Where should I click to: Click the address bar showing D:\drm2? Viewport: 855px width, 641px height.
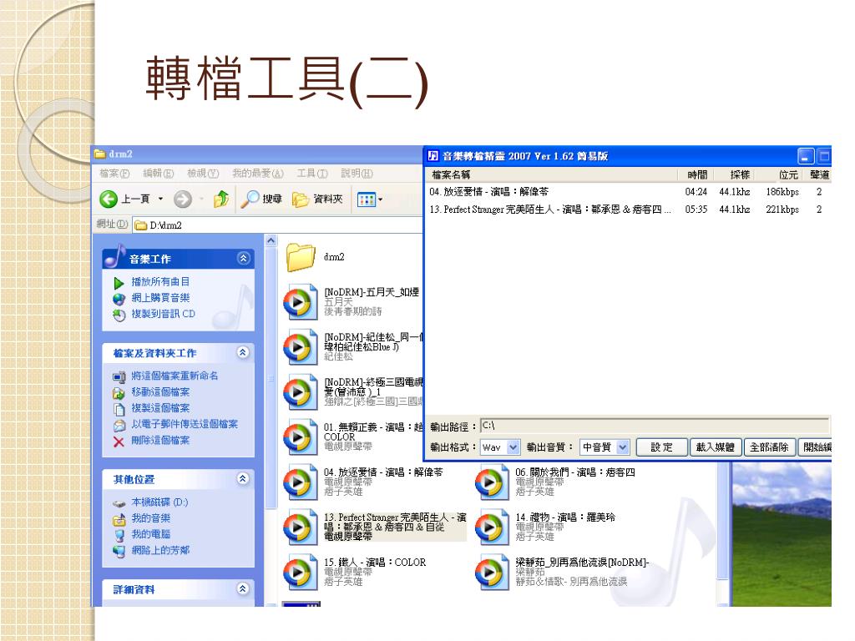pyautogui.click(x=277, y=225)
